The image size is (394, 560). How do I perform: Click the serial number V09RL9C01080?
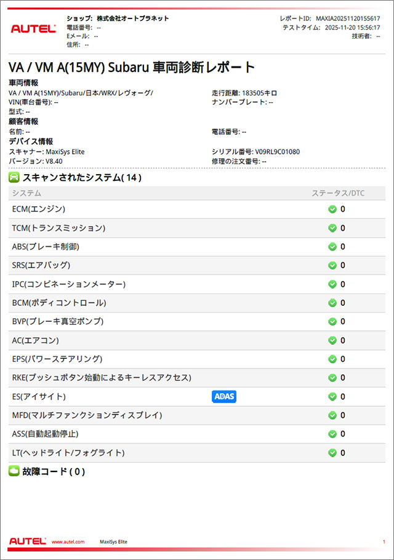[277, 152]
